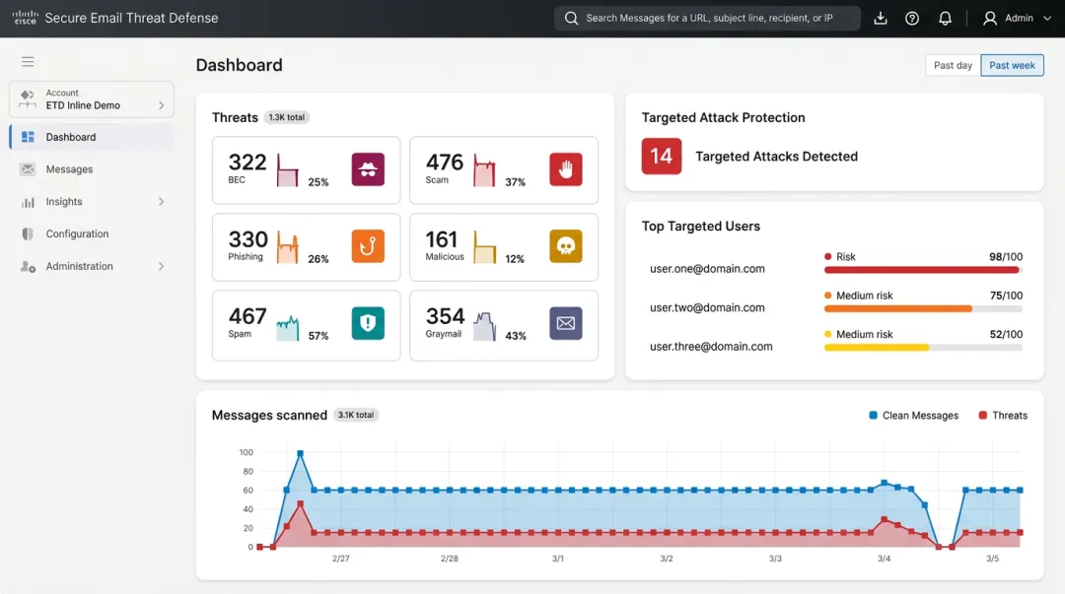Image resolution: width=1065 pixels, height=594 pixels.
Task: Click the Admin user profile icon
Action: 990,19
